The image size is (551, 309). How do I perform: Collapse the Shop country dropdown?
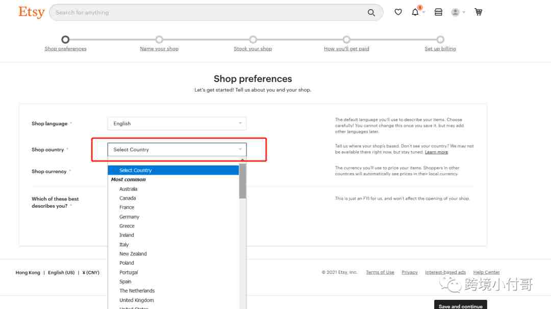[x=177, y=150]
